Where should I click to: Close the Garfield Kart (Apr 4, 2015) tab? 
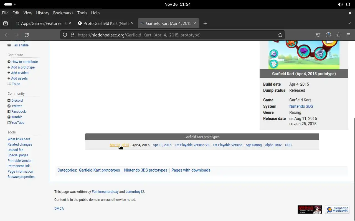(x=195, y=23)
